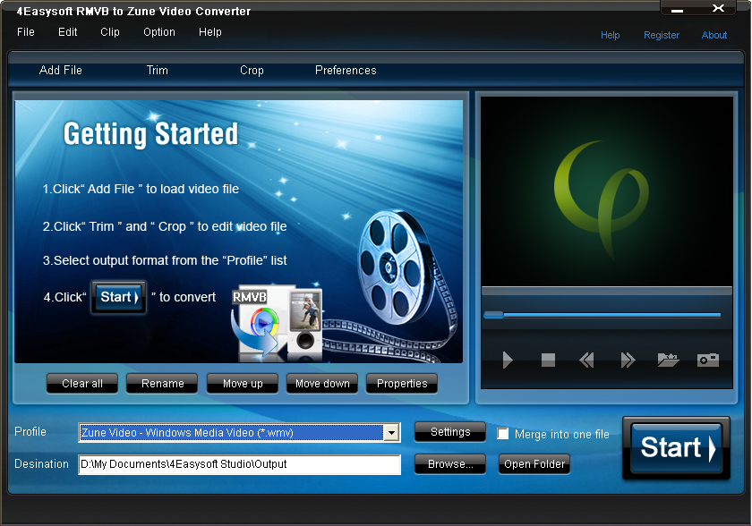Toggle the Trim toolbar item
752x526 pixels.
(x=157, y=70)
